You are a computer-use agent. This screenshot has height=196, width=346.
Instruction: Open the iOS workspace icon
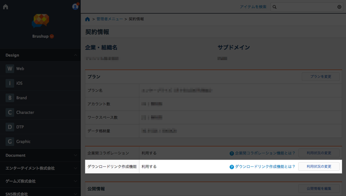[x=10, y=83]
